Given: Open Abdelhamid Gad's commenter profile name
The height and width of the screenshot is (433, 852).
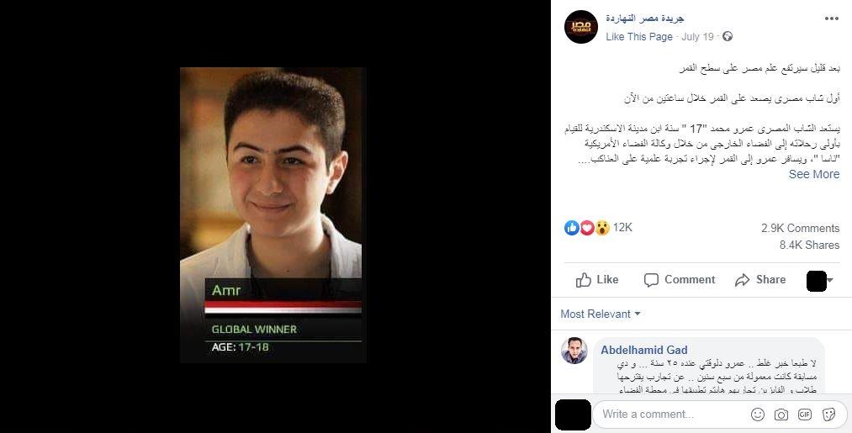Looking at the screenshot, I should coord(644,350).
